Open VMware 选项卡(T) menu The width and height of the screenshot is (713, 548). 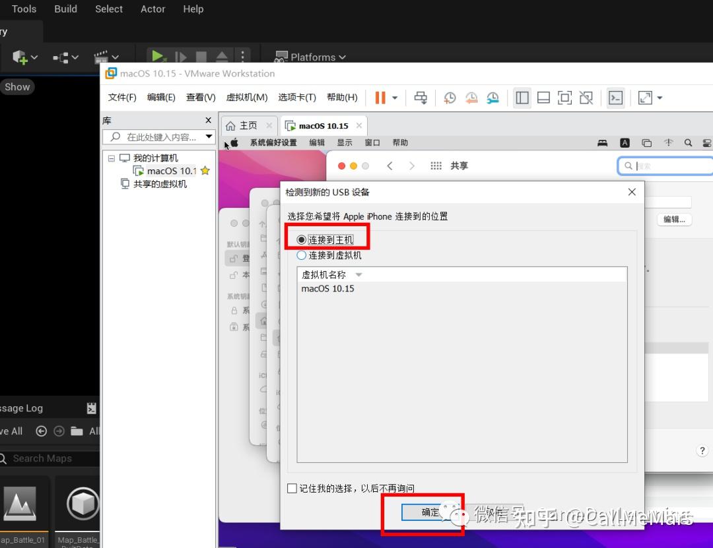(x=297, y=97)
